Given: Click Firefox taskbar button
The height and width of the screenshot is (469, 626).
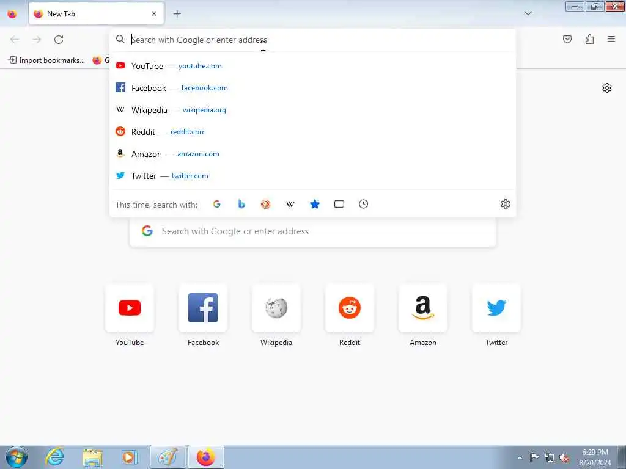Looking at the screenshot, I should tap(205, 457).
